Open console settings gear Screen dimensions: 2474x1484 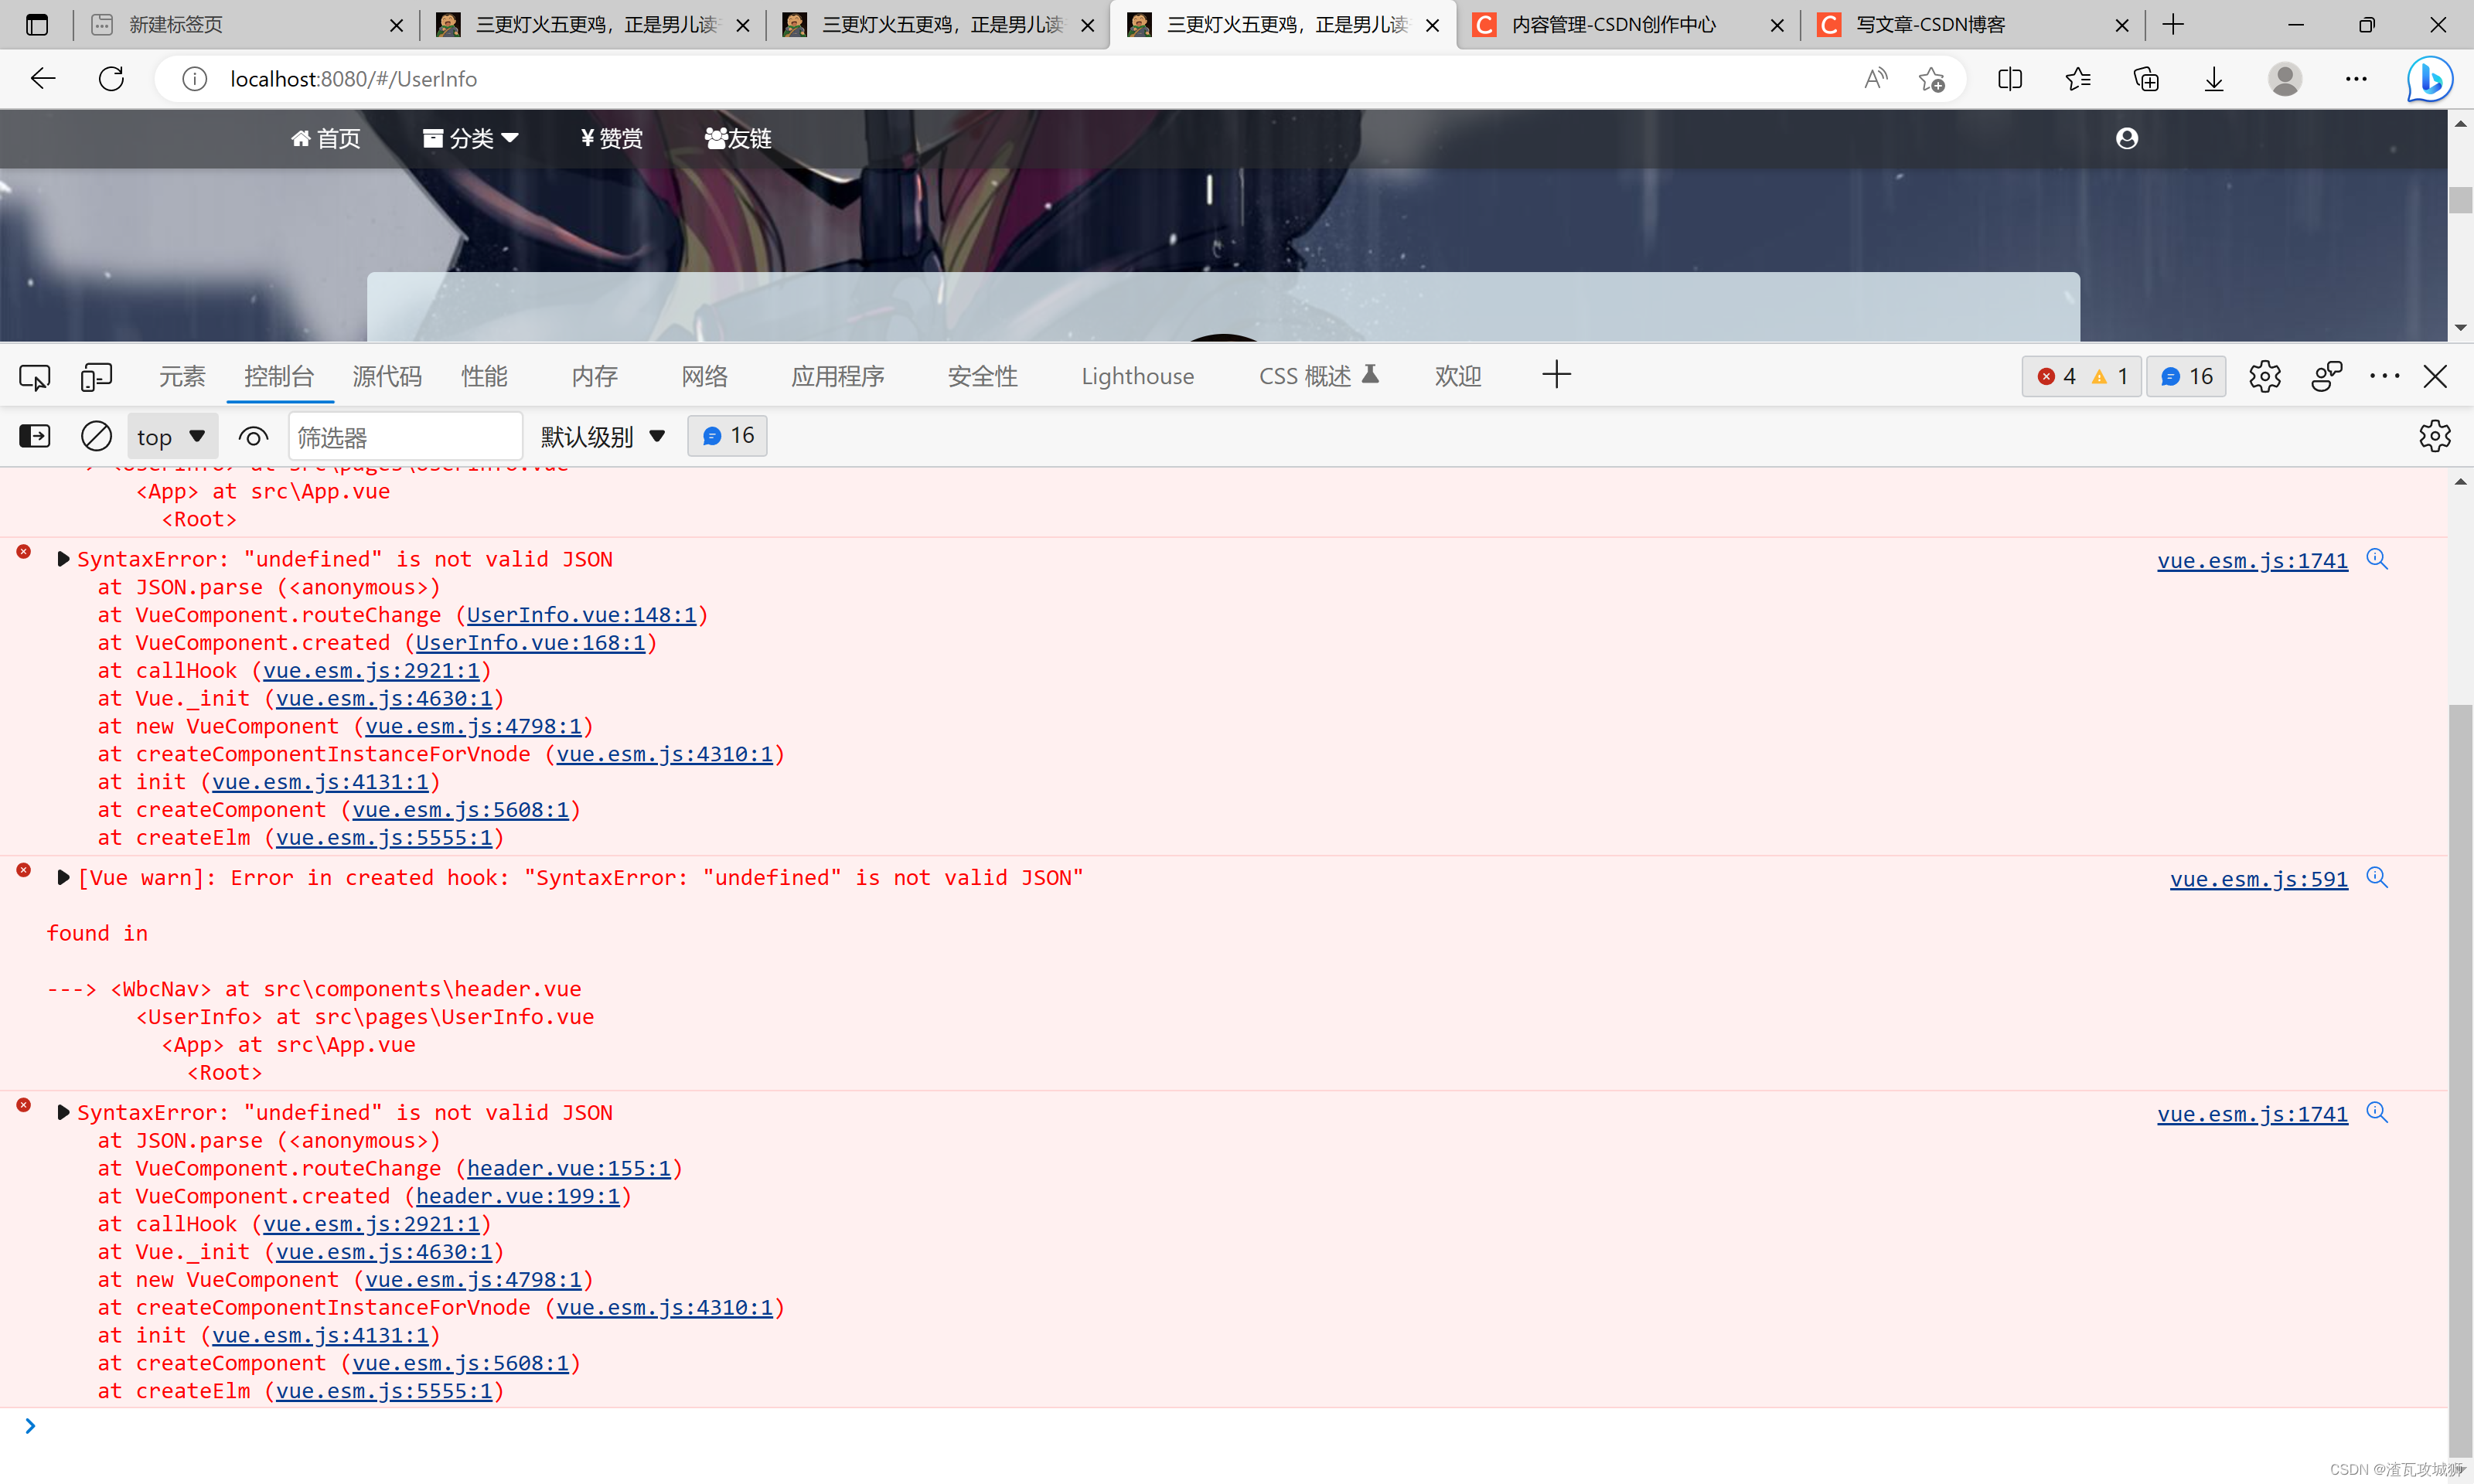click(x=2434, y=436)
